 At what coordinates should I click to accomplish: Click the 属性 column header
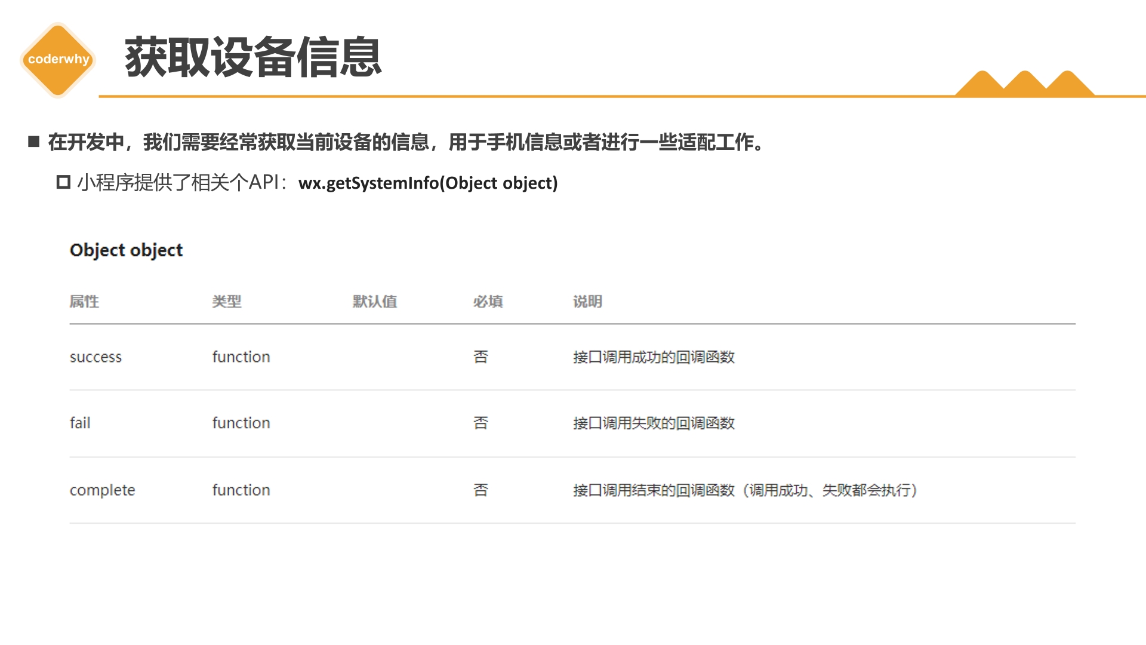[x=84, y=302]
